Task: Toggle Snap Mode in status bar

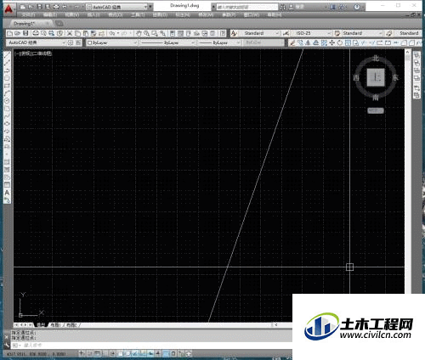Action: 89,353
